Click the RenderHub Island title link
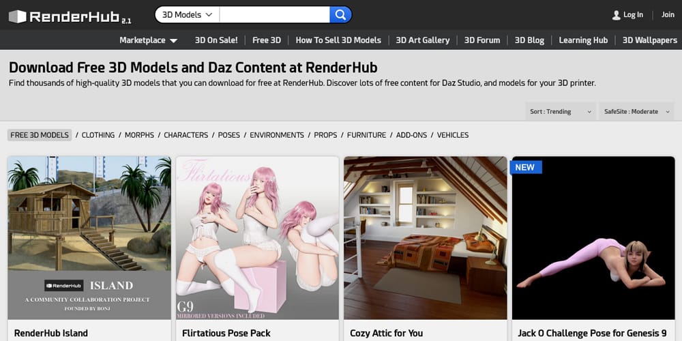 click(x=51, y=333)
